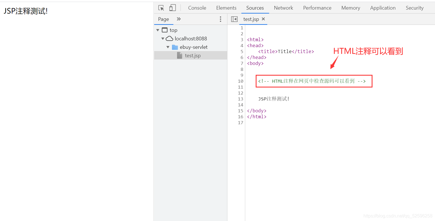
Task: Toggle the device toolbar icon
Action: (x=173, y=8)
